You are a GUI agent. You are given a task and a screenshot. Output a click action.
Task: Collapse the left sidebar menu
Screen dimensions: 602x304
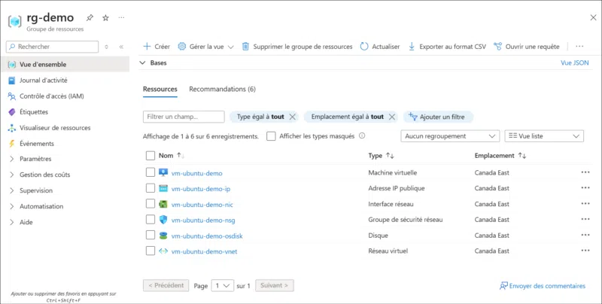tap(121, 47)
